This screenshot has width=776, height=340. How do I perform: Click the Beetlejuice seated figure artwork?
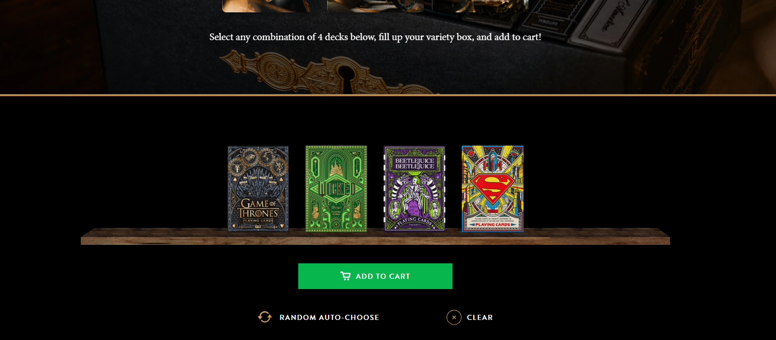414,194
